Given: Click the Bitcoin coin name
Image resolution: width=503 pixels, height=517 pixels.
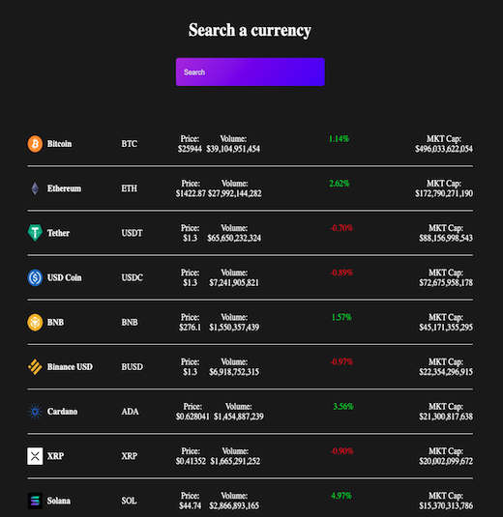Looking at the screenshot, I should 59,144.
